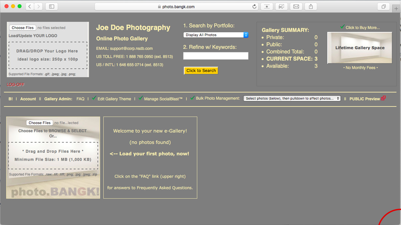Open the FAQ link in admin bar

point(80,99)
